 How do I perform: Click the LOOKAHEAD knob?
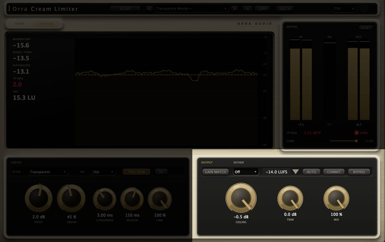coord(105,199)
